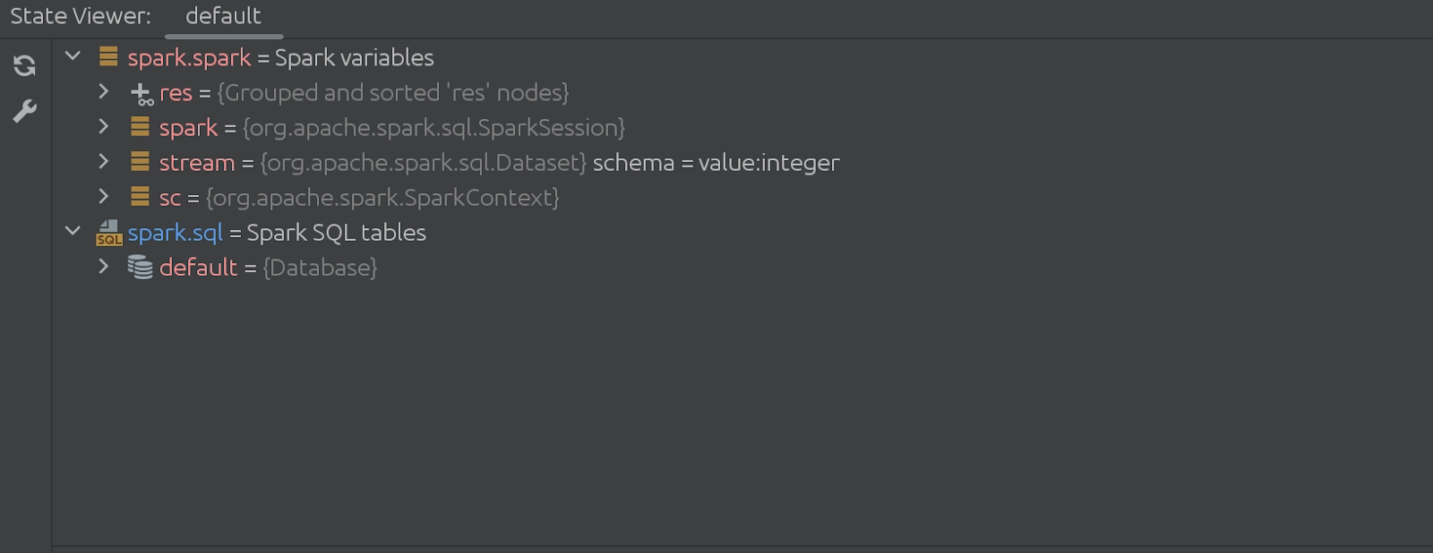Expand the spark SparkSession node
Screen dimensions: 1433x553
pyautogui.click(x=104, y=126)
